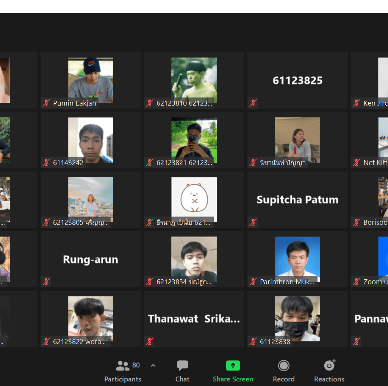Click muted mic icon in Thanawat Srika tile

coord(150,341)
